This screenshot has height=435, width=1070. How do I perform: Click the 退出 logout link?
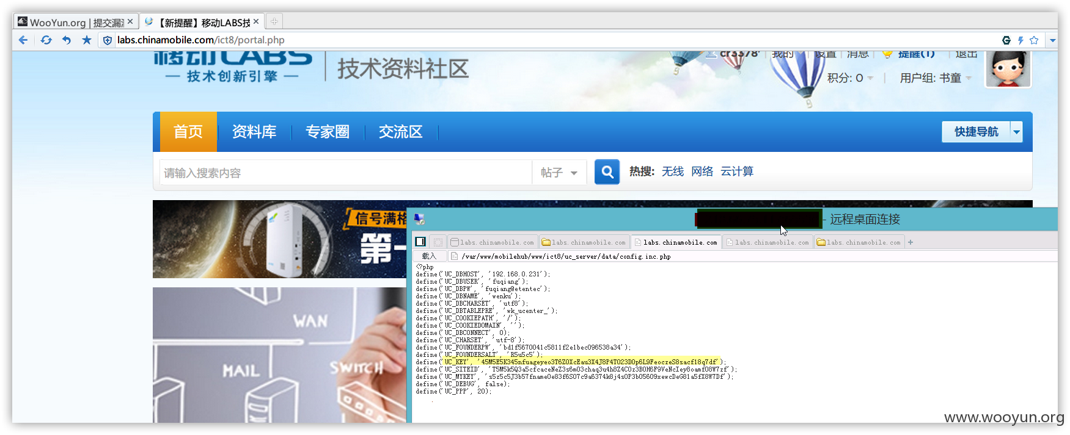[x=966, y=54]
